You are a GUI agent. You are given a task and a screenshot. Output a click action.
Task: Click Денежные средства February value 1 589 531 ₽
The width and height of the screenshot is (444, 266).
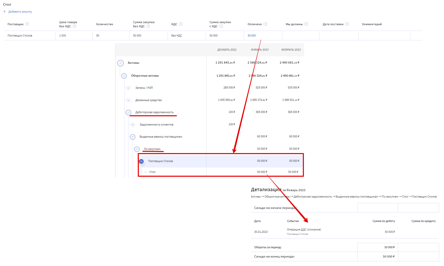pos(291,100)
